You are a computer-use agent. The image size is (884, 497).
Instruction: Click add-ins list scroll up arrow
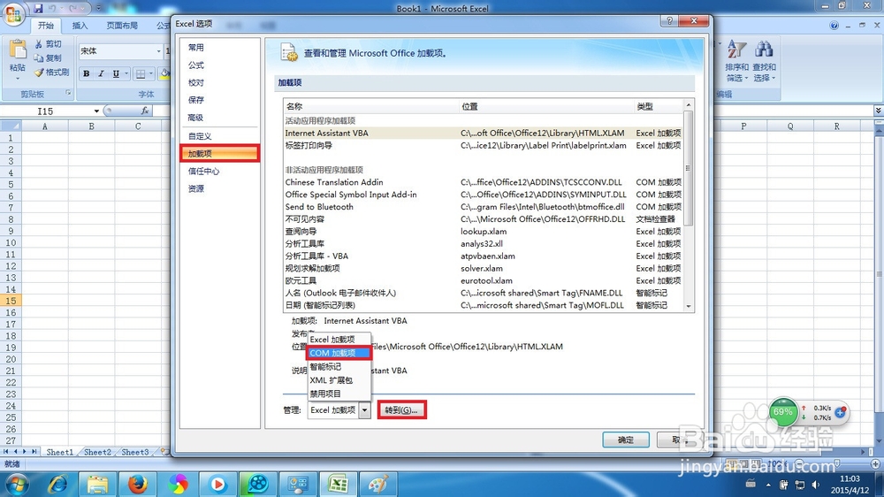click(x=689, y=105)
